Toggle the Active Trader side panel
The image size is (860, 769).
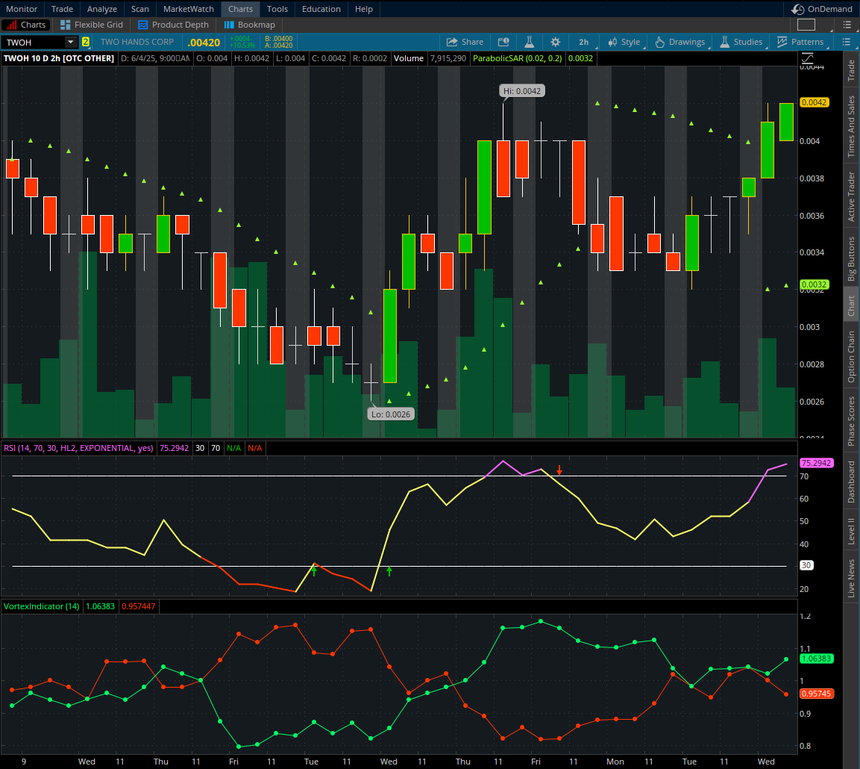851,196
